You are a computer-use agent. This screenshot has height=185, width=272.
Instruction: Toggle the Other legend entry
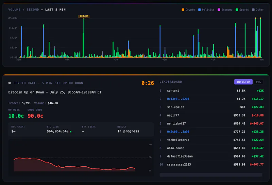[x=258, y=10]
